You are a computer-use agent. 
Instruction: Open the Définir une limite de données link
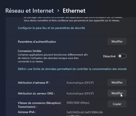[x=72, y=69]
